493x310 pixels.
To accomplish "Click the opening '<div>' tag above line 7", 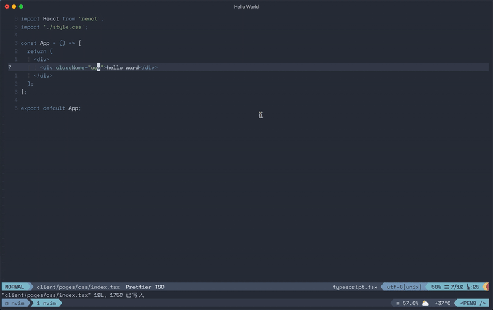I will (x=41, y=59).
